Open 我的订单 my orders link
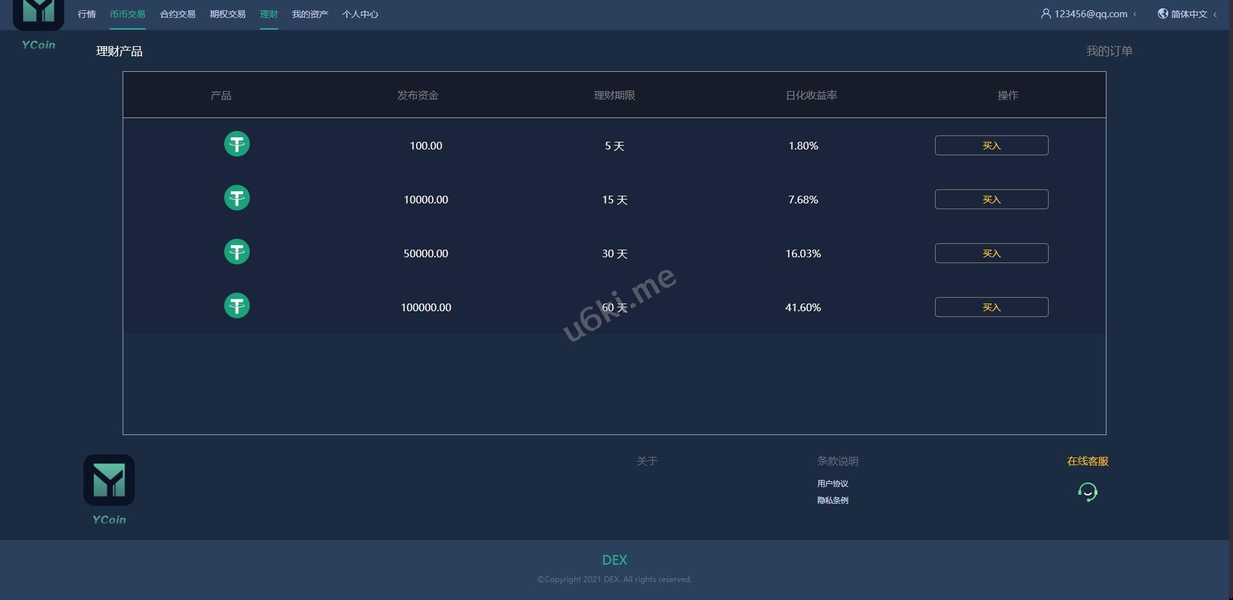This screenshot has width=1233, height=600. click(x=1109, y=51)
